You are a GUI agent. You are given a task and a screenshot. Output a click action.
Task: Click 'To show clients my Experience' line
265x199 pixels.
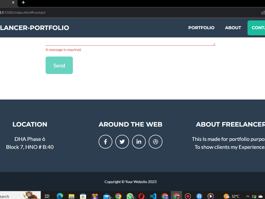click(x=230, y=147)
